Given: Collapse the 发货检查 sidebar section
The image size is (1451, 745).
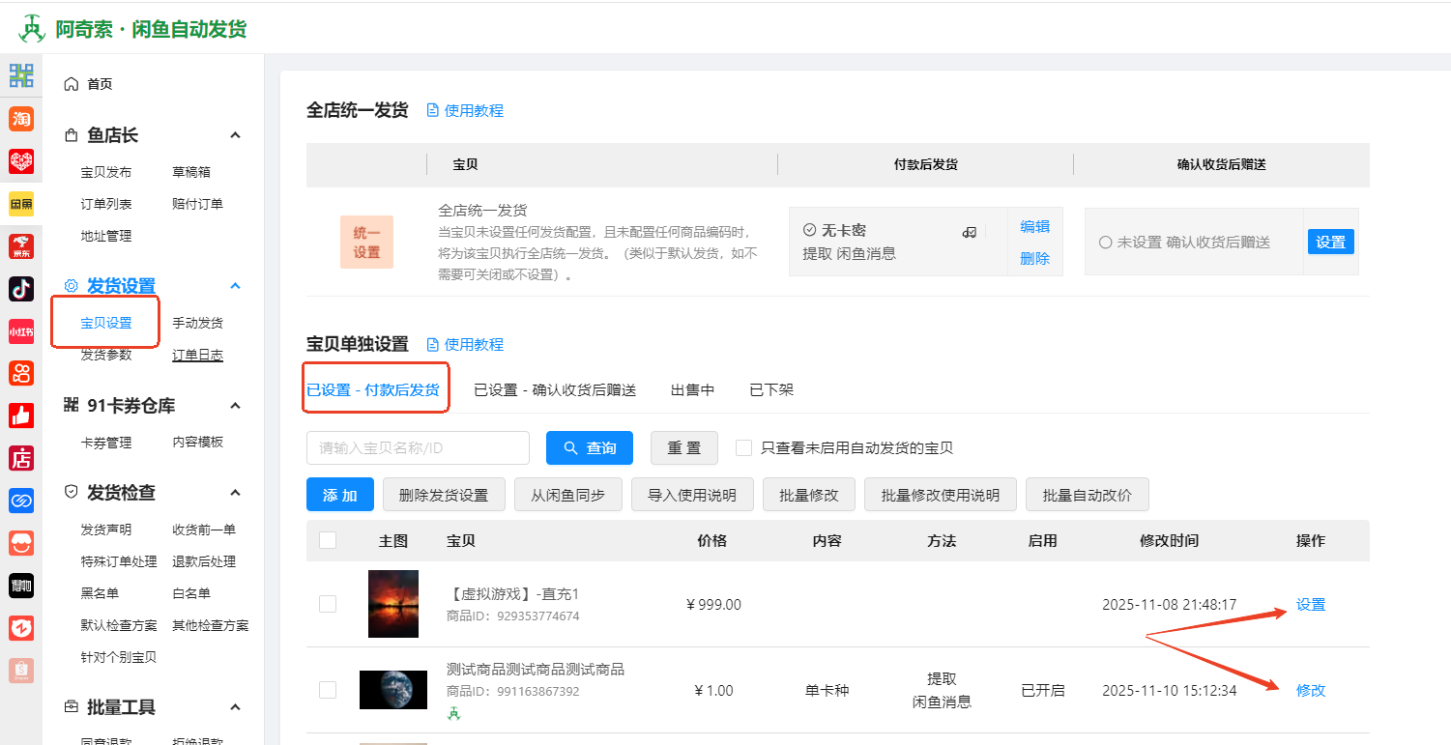Looking at the screenshot, I should pyautogui.click(x=235, y=493).
